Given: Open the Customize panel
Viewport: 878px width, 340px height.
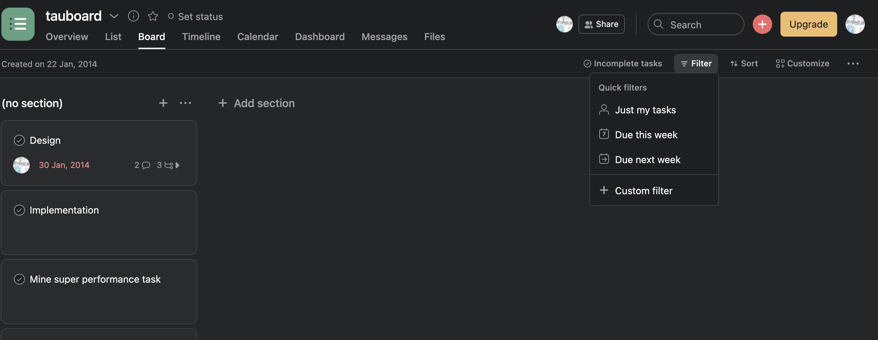Looking at the screenshot, I should click(803, 63).
